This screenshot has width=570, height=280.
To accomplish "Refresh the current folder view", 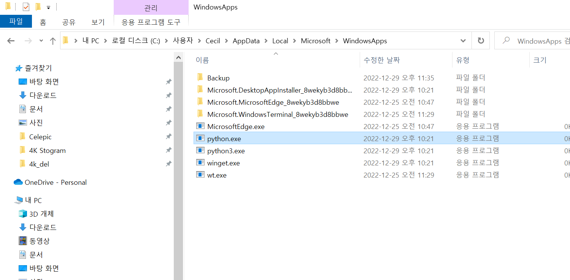I will (x=481, y=41).
